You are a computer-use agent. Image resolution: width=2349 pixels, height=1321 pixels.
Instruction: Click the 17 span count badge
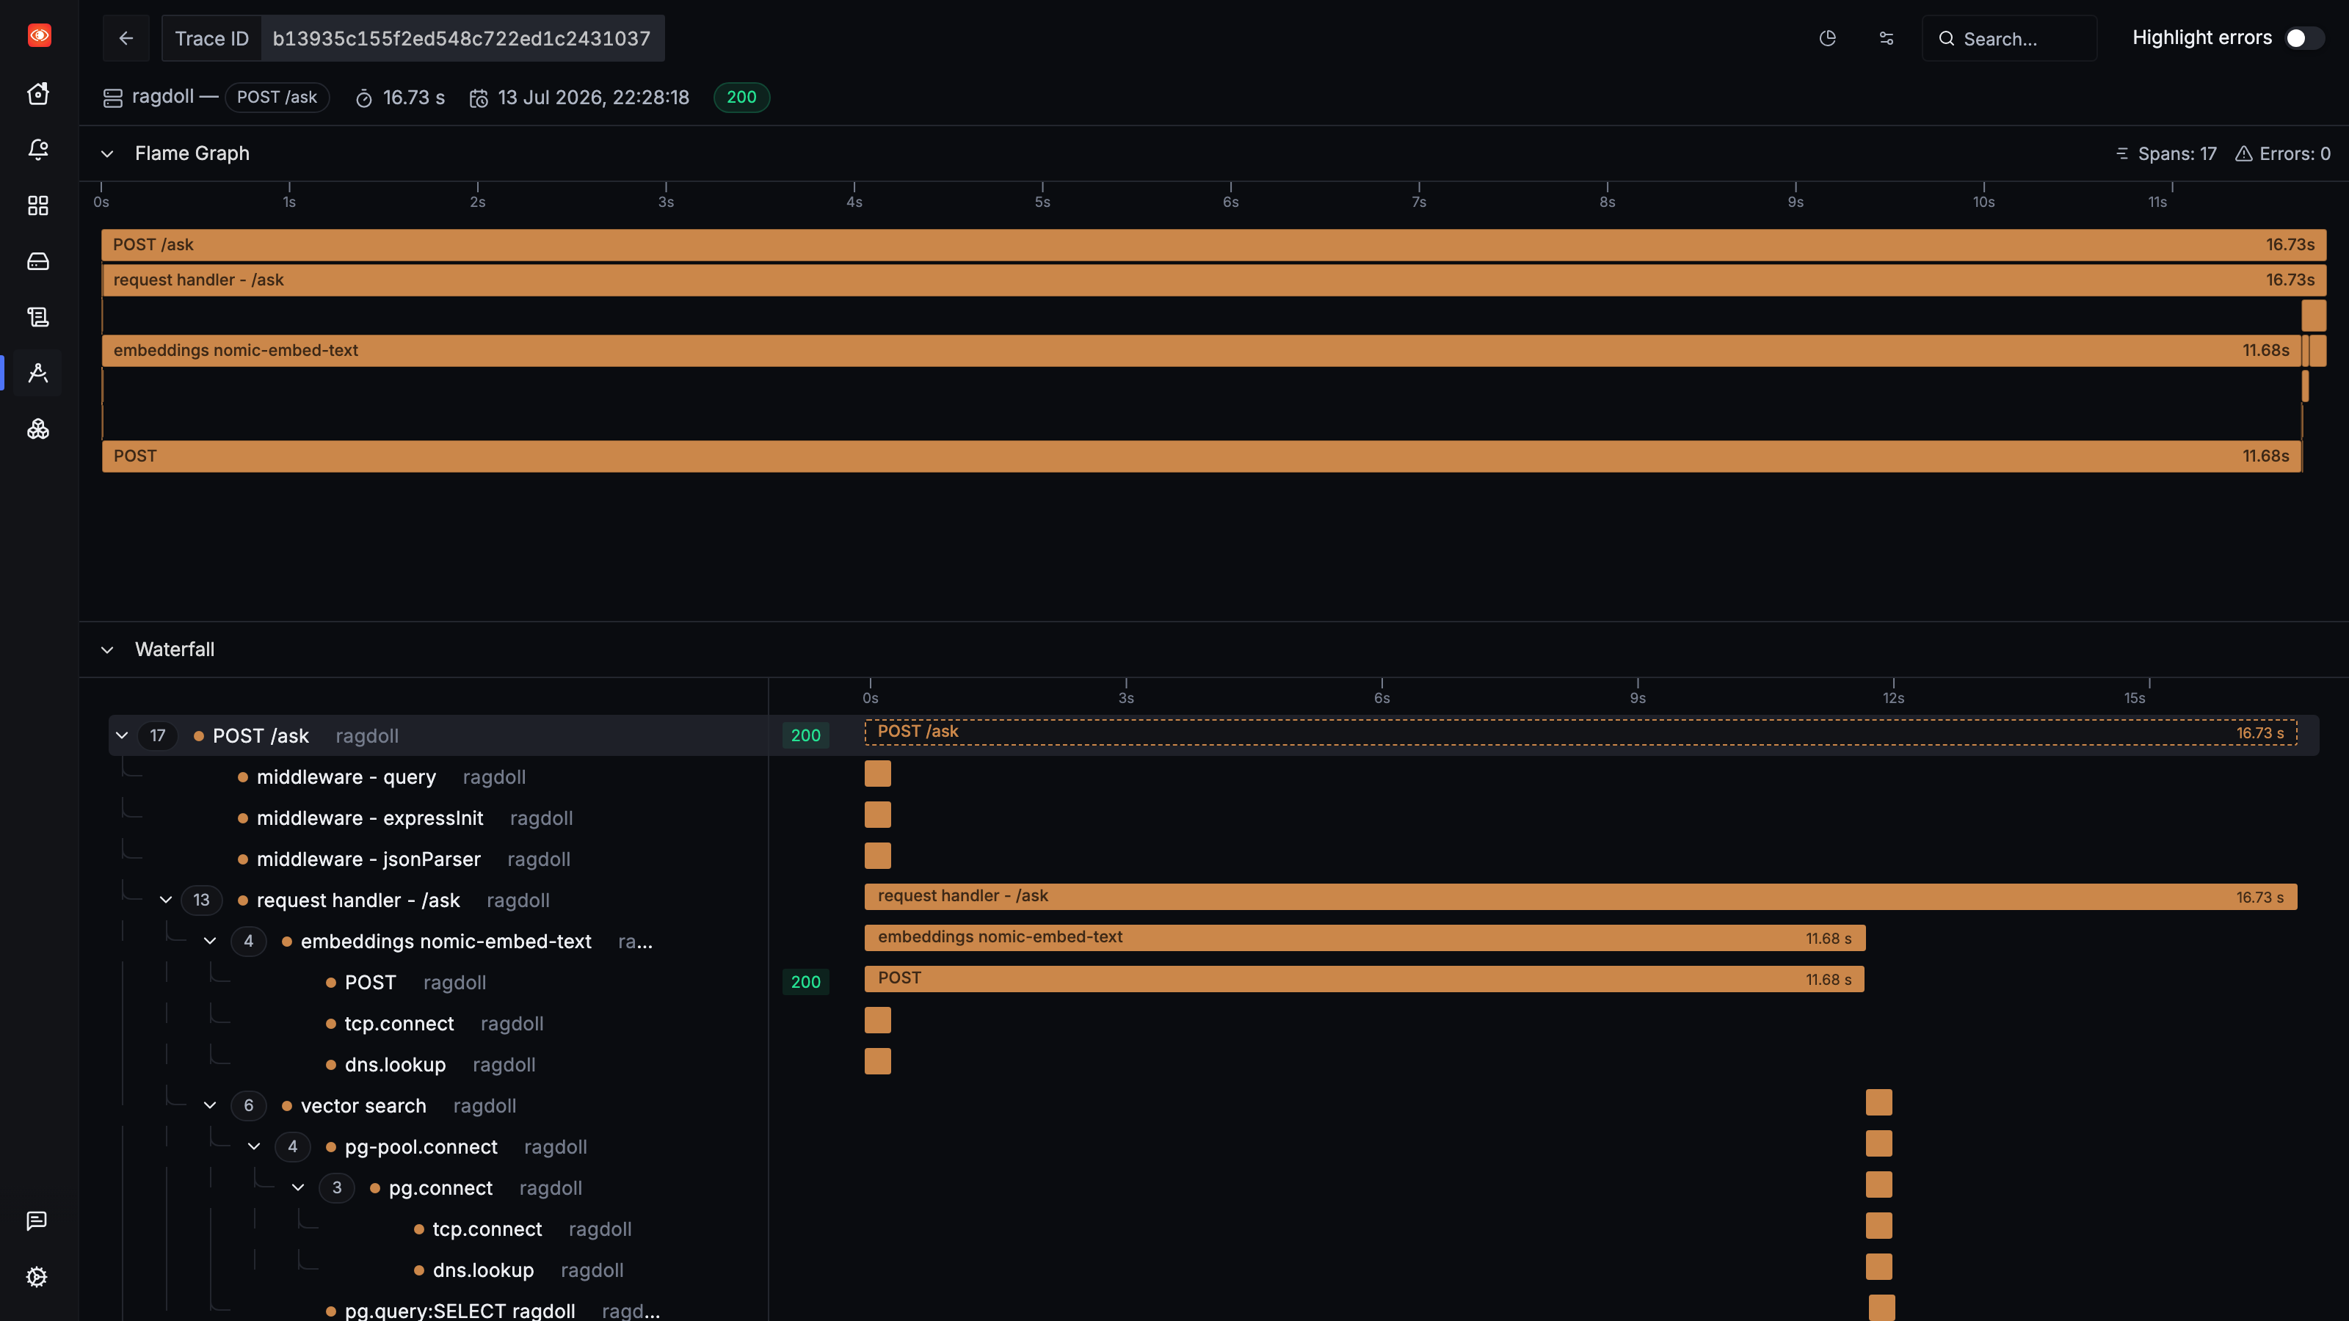158,735
